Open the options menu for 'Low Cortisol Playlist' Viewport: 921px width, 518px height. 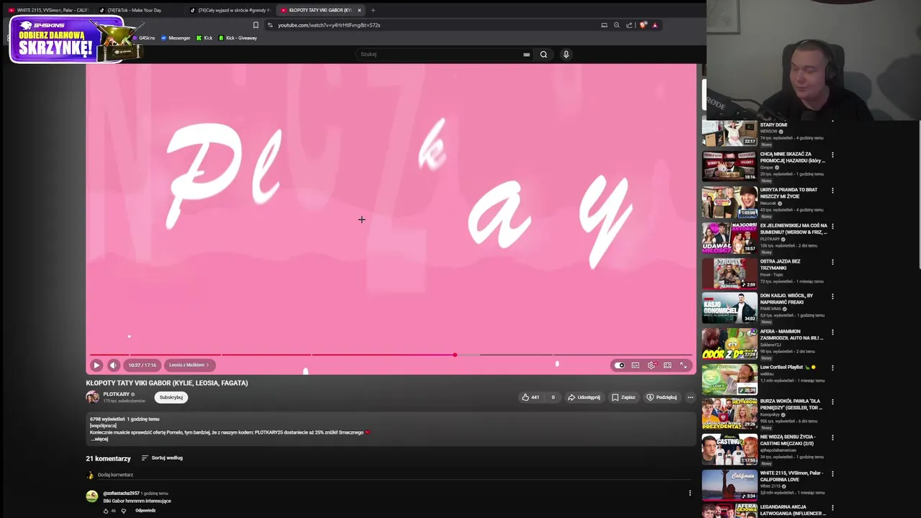pyautogui.click(x=832, y=368)
